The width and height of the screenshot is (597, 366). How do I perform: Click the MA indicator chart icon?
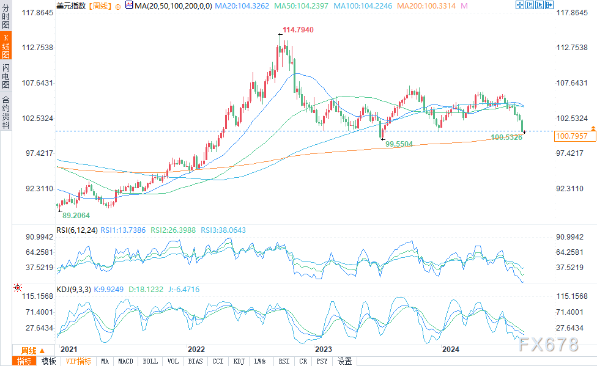[129, 5]
